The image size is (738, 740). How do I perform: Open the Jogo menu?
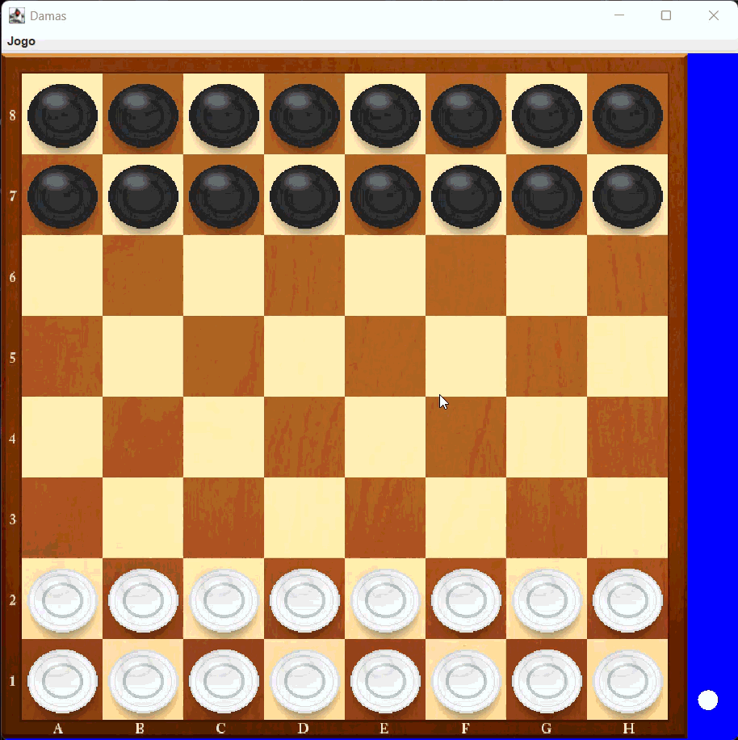point(22,41)
